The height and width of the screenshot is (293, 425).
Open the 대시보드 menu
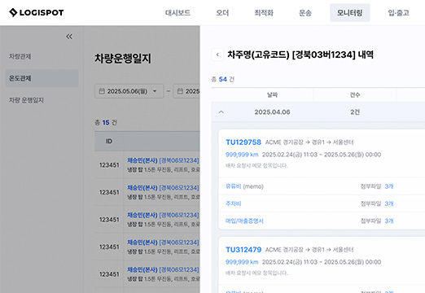[177, 13]
